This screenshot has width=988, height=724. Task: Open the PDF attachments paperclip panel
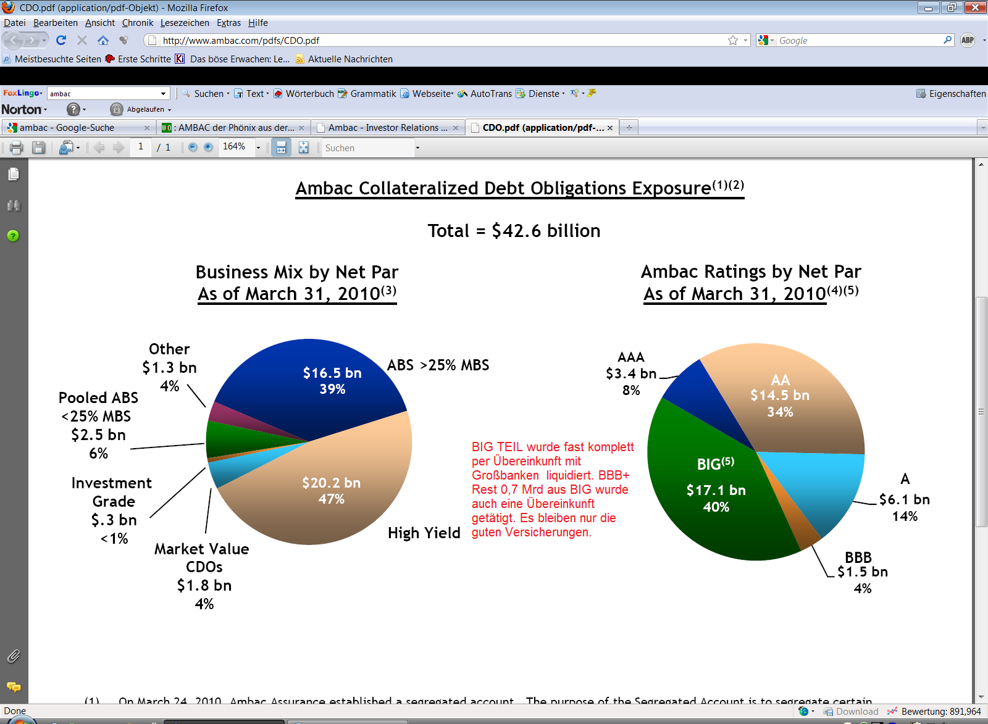point(14,655)
